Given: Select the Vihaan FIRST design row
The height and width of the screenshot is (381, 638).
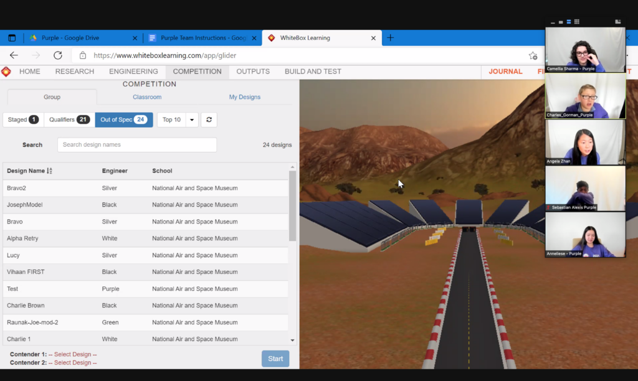Looking at the screenshot, I should tap(146, 272).
